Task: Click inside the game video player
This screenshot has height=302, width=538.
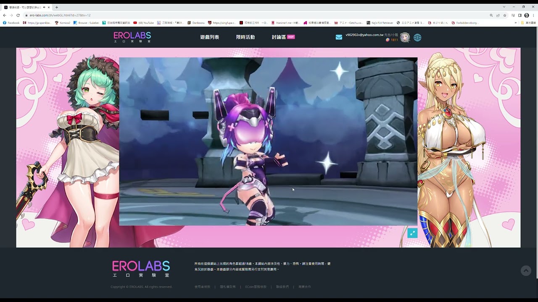Action: pyautogui.click(x=268, y=141)
